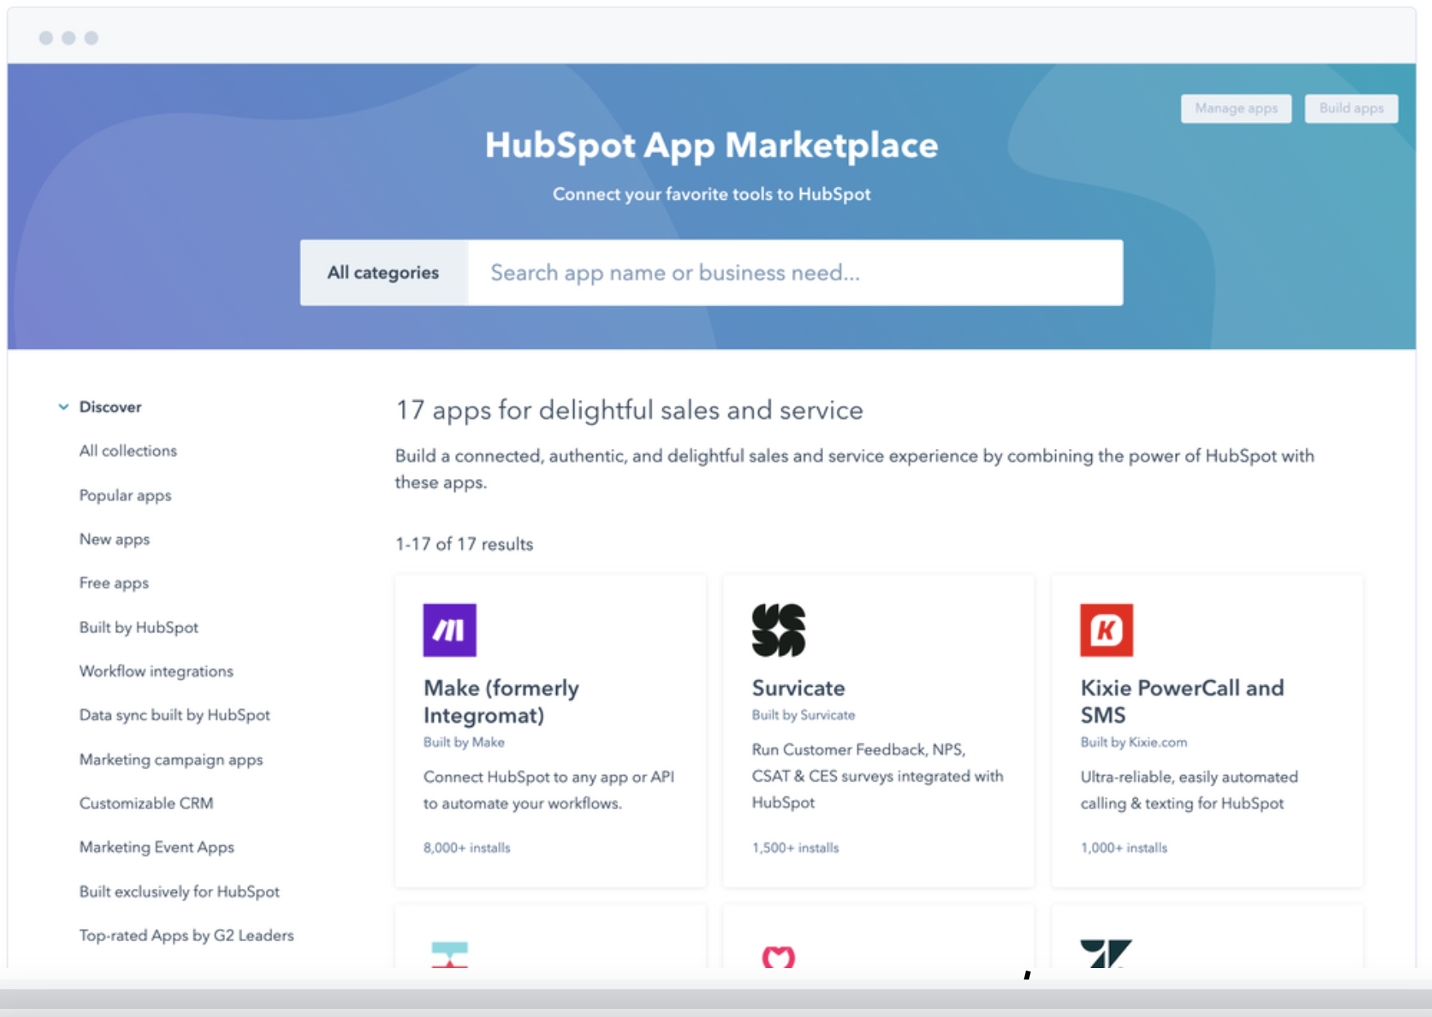1432x1017 pixels.
Task: Open Workflow integrations collection
Action: click(x=156, y=671)
